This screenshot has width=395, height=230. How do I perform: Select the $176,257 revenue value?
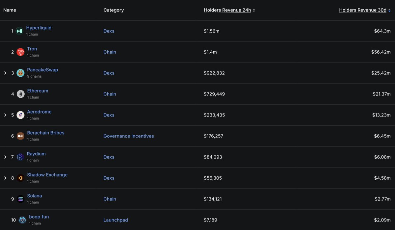point(214,136)
